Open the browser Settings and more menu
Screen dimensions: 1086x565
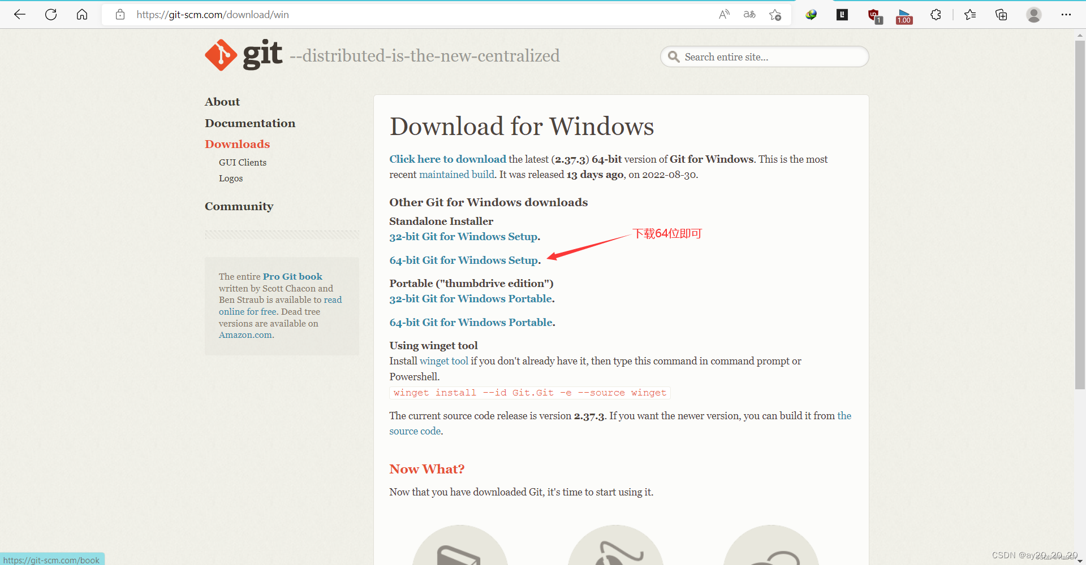pyautogui.click(x=1066, y=15)
